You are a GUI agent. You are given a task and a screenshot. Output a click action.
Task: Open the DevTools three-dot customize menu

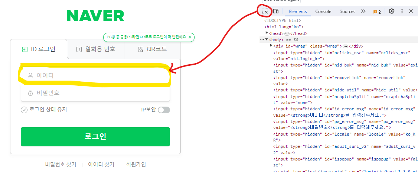(x=402, y=11)
